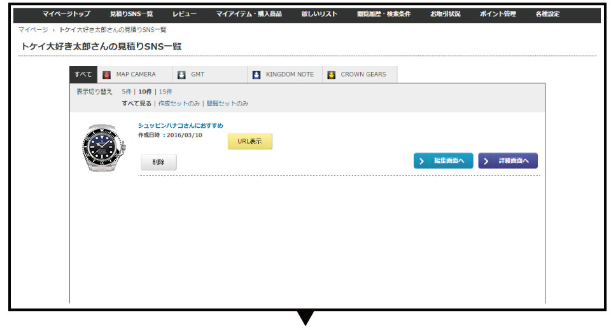This screenshot has width=611, height=330.
Task: Go to 見積りSNS一覧 in the navigation bar
Action: click(131, 14)
